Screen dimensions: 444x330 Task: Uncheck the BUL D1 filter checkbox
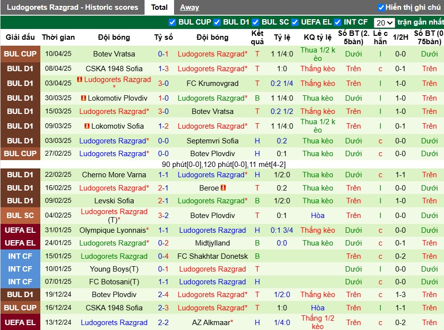217,22
